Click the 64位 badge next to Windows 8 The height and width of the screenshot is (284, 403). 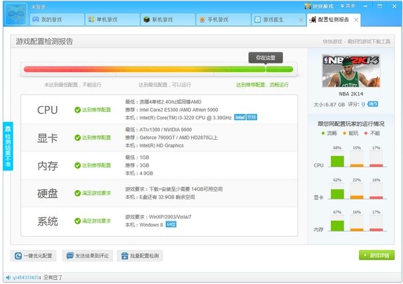(171, 225)
